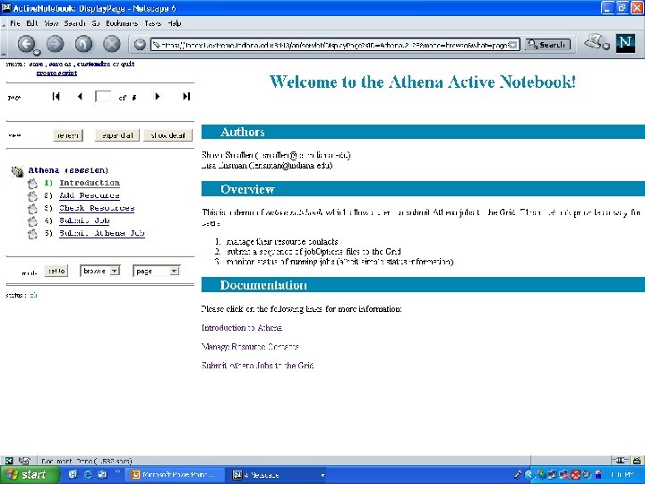Click the icon beside Submit Athena Job
The width and height of the screenshot is (645, 484).
(x=32, y=234)
